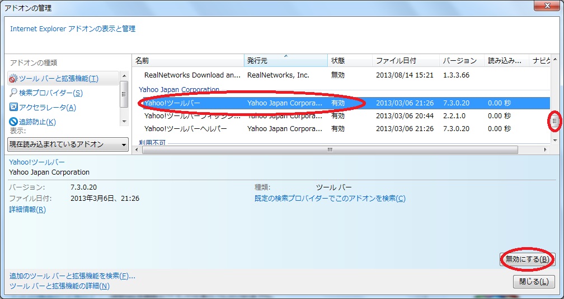Image resolution: width=564 pixels, height=299 pixels.
Task: Click RealNetworks, Inc. publisher cell
Action: point(278,75)
